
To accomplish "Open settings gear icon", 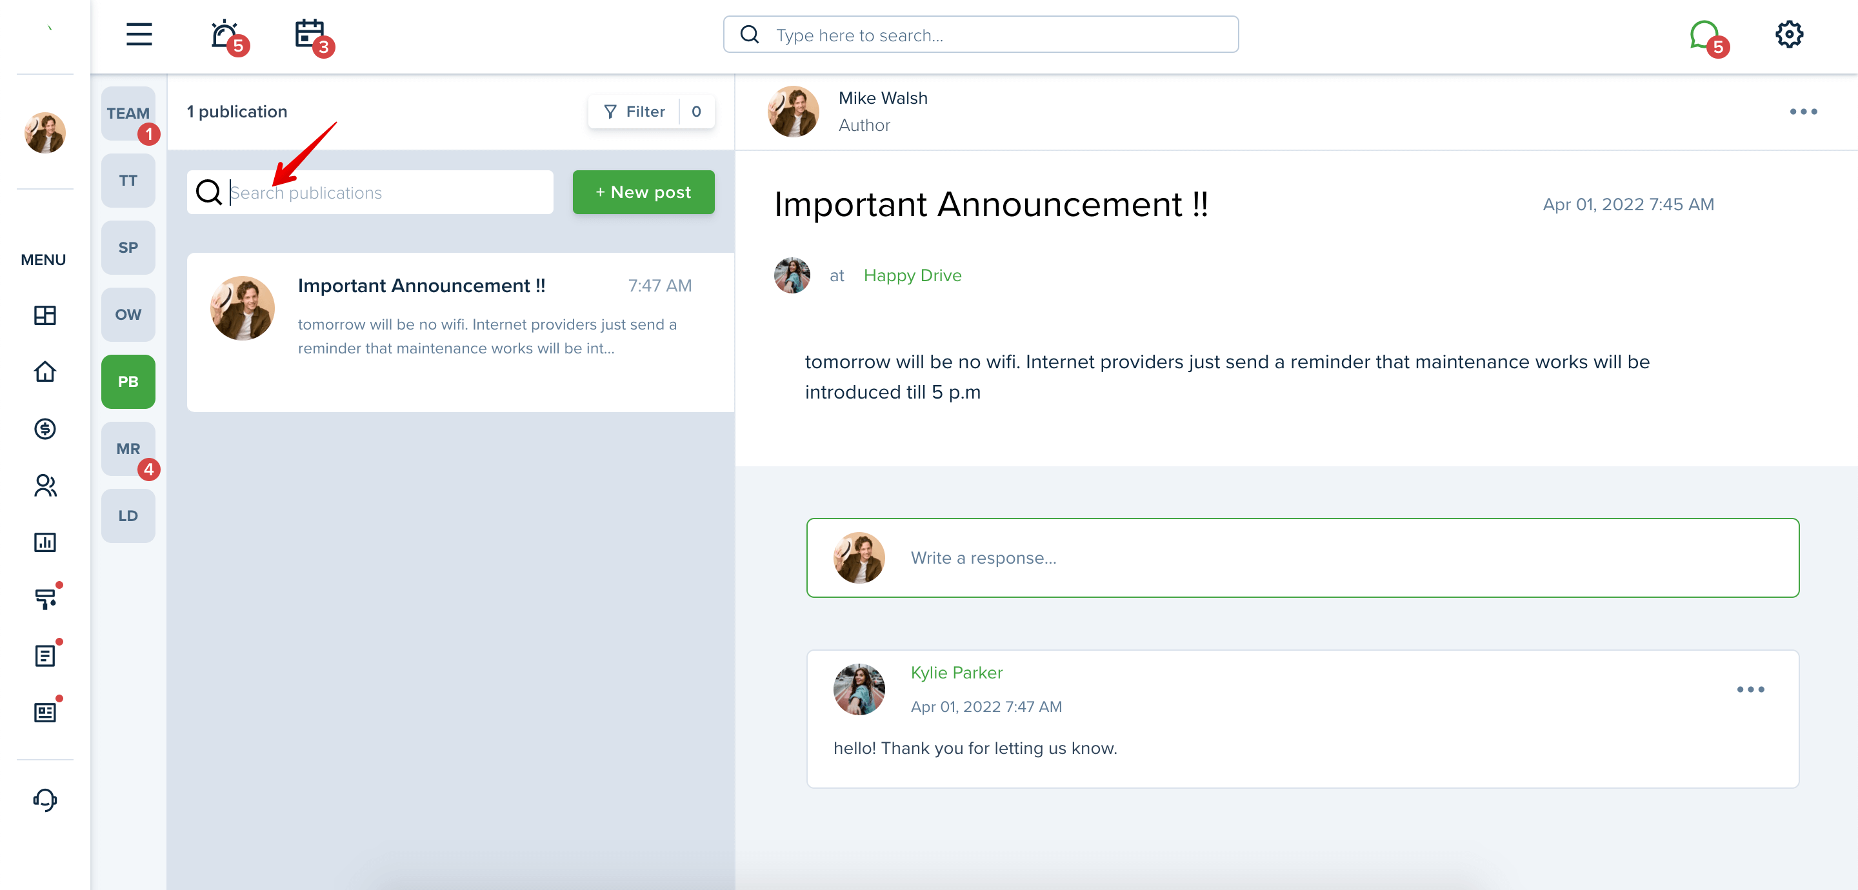I will pos(1789,34).
